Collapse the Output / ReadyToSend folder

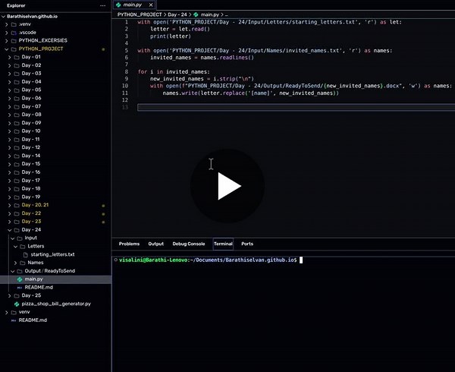12,271
